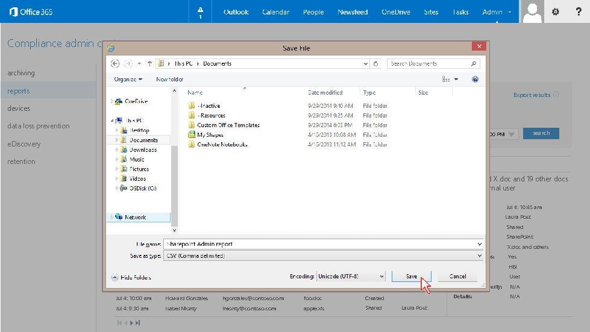Select Desktop in folder tree
Image resolution: width=590 pixels, height=332 pixels.
[139, 130]
